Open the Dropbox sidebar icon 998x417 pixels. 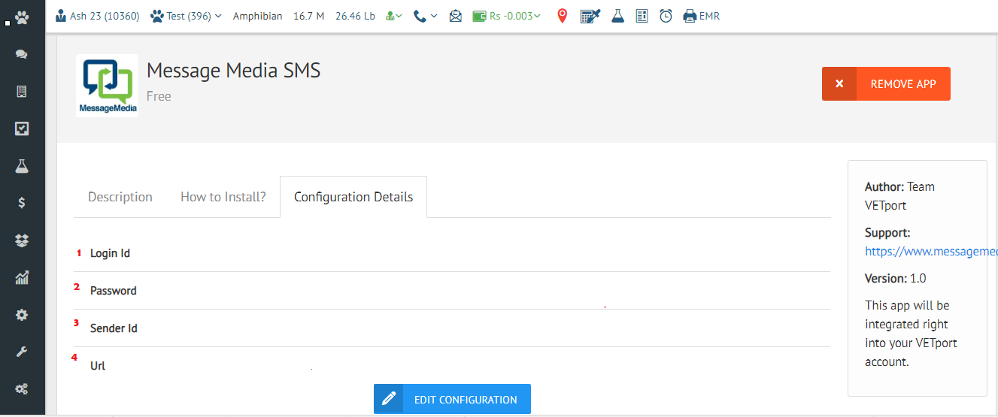[x=22, y=240]
